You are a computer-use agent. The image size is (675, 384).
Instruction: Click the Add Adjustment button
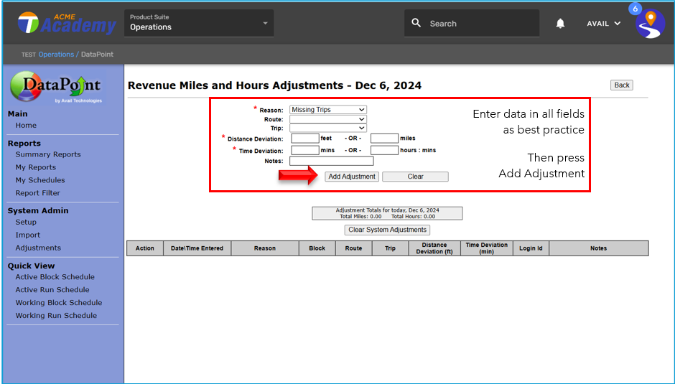[x=352, y=177]
